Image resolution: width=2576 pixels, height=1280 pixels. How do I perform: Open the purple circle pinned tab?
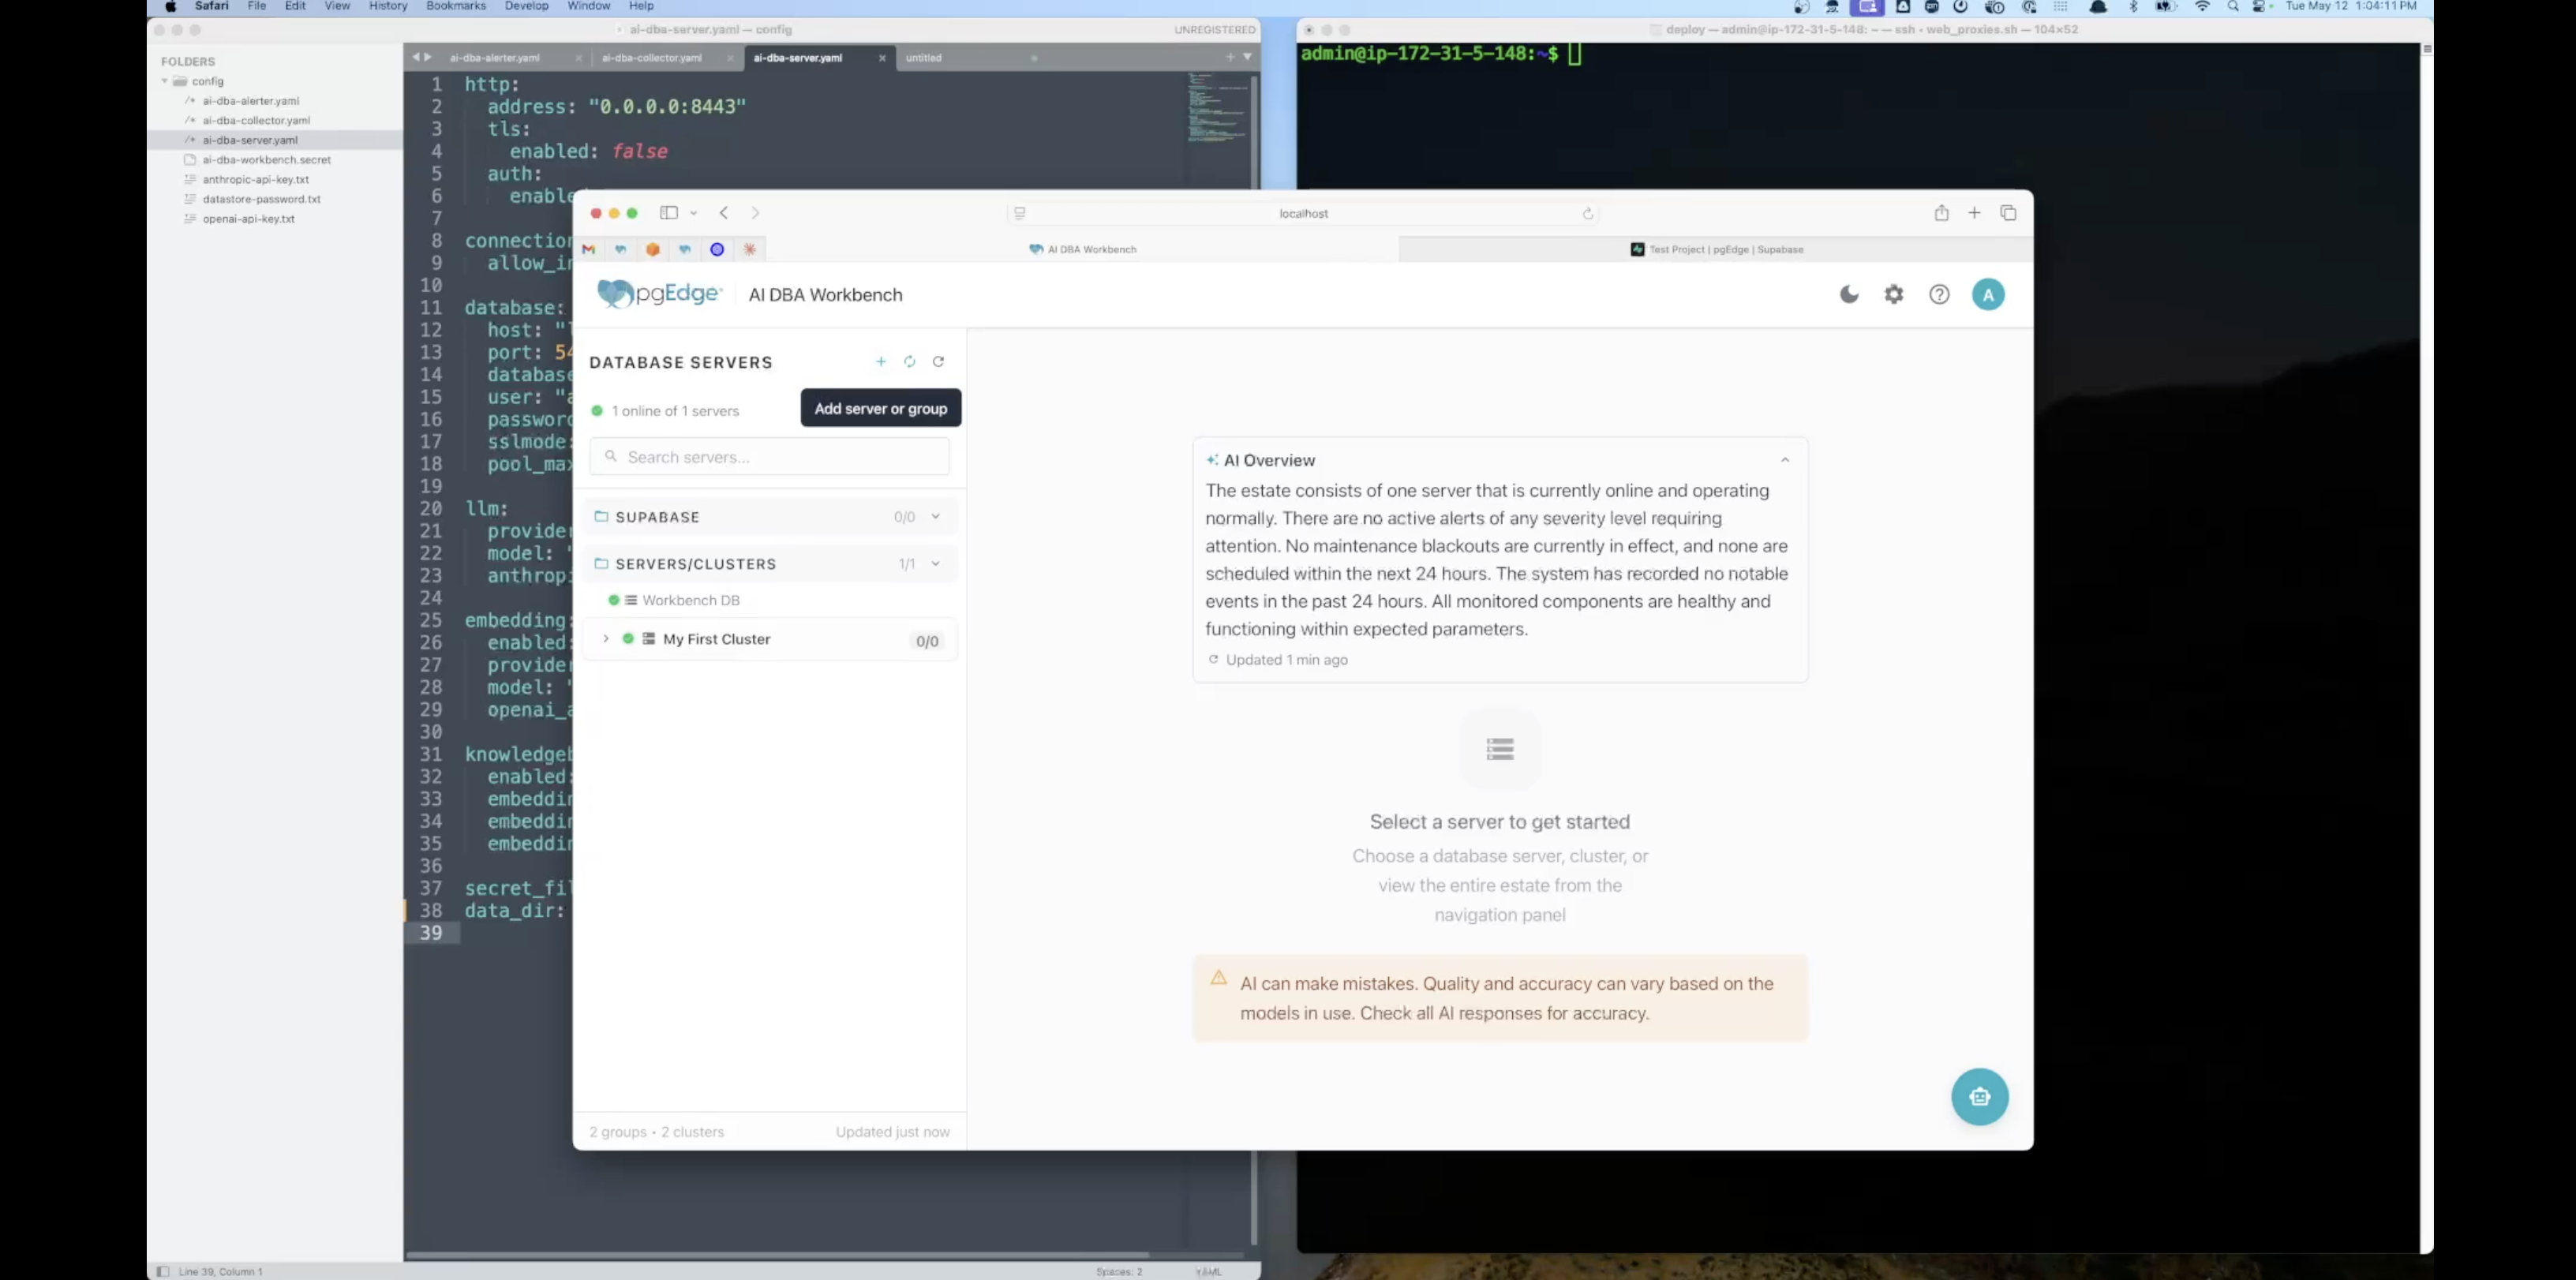point(717,249)
